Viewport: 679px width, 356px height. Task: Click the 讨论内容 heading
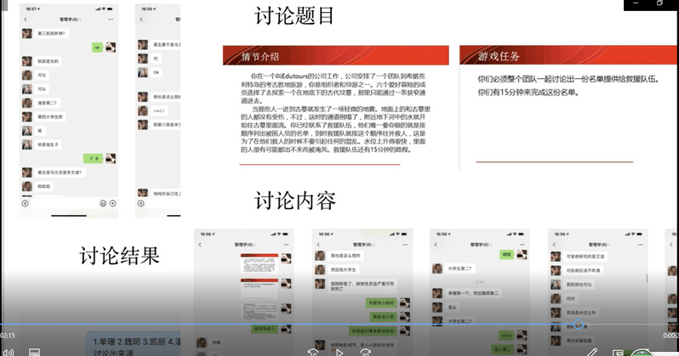click(294, 201)
